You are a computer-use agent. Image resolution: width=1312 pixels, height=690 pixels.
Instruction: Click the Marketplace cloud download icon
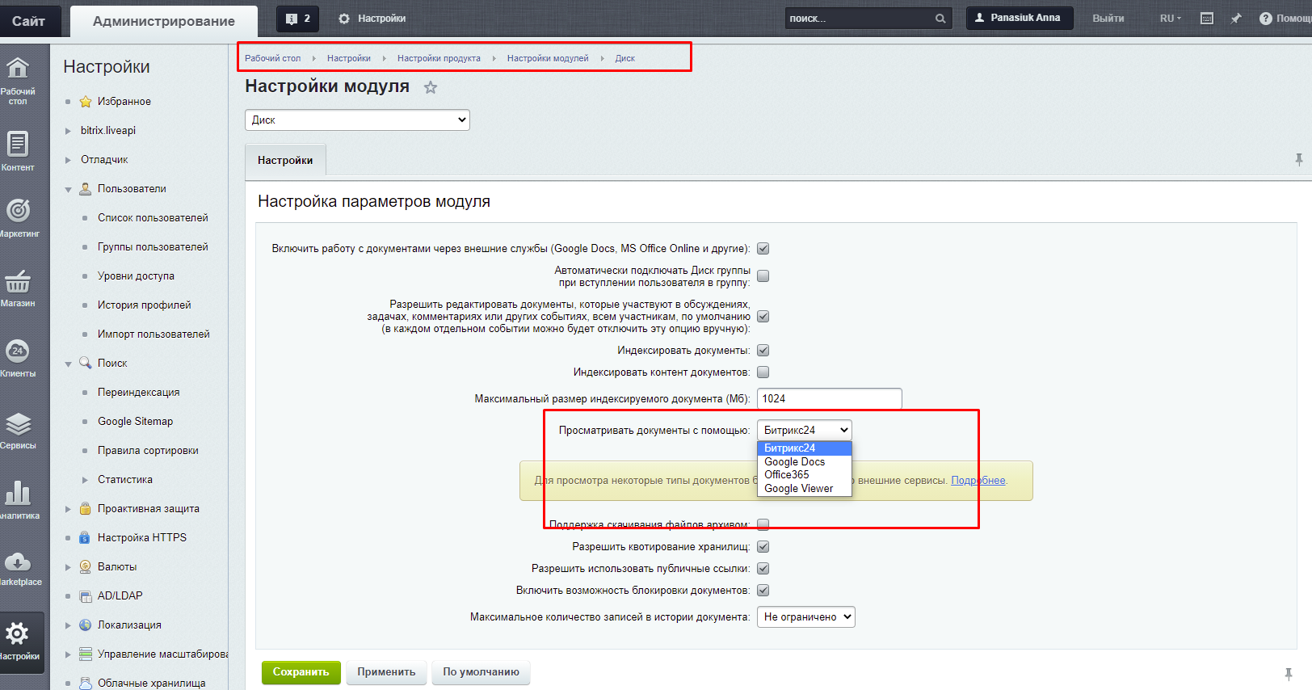tap(18, 562)
